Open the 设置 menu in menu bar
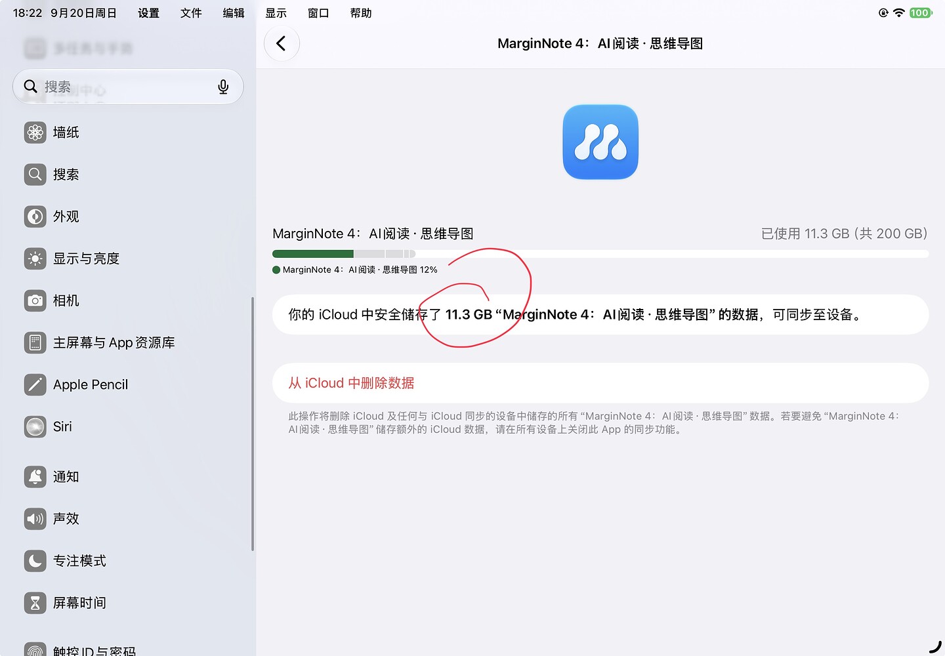Image resolution: width=945 pixels, height=656 pixels. pos(148,13)
